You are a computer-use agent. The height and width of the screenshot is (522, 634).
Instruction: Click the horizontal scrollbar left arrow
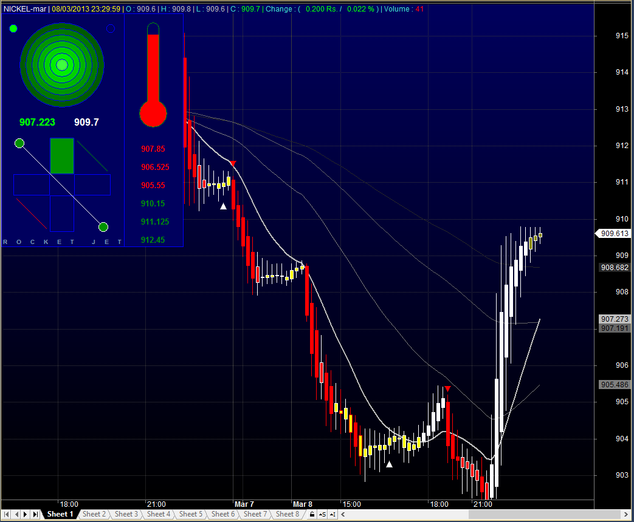(343, 514)
